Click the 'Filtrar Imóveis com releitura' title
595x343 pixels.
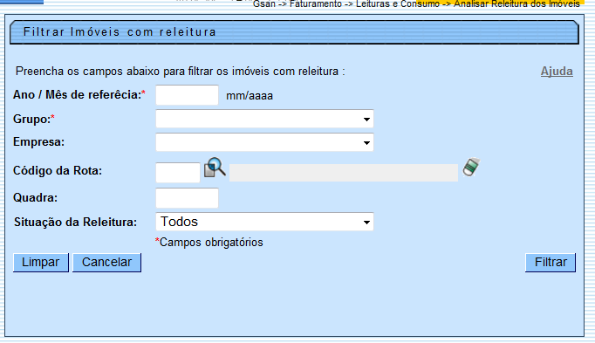[x=120, y=32]
